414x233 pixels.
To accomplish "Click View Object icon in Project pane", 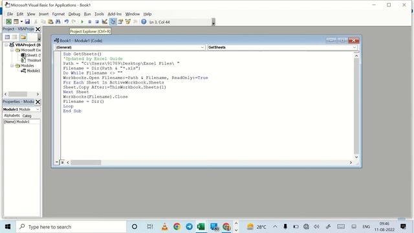I will point(15,37).
